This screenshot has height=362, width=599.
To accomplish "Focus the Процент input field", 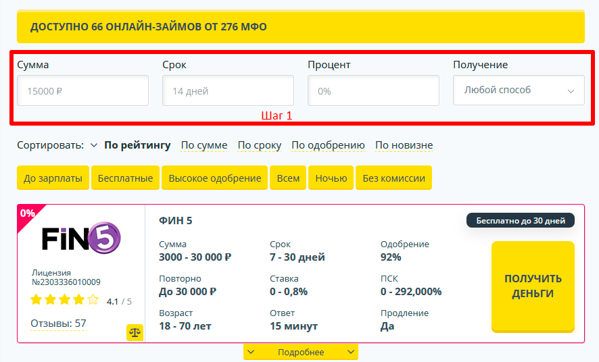I will click(373, 90).
